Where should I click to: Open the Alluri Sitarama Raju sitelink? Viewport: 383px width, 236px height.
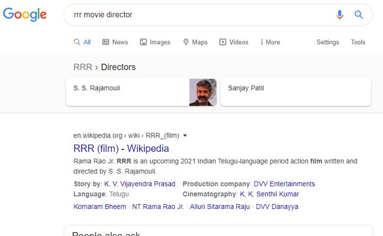point(220,206)
